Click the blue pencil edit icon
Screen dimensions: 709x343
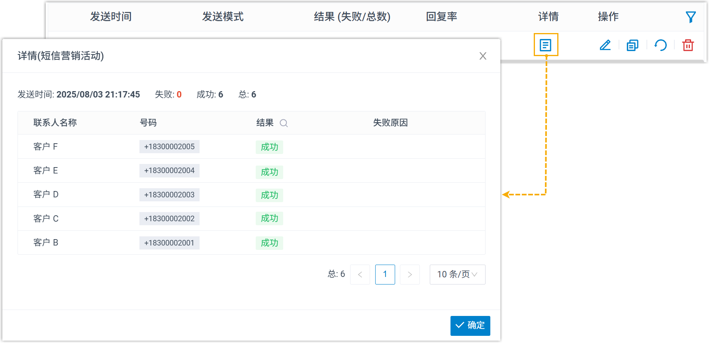pos(605,45)
